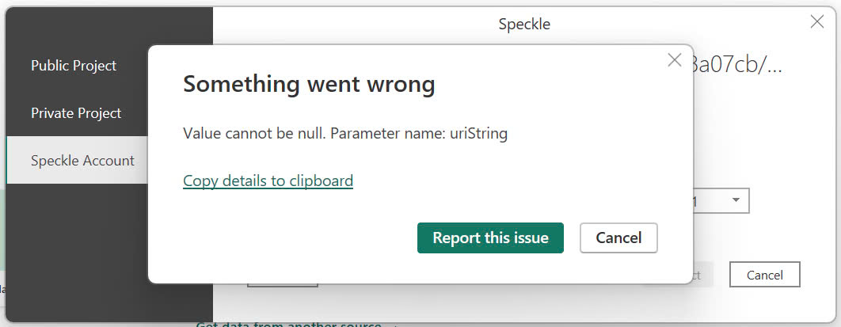Open Get data from another source link
Screen dimensions: 841x327
[289, 324]
